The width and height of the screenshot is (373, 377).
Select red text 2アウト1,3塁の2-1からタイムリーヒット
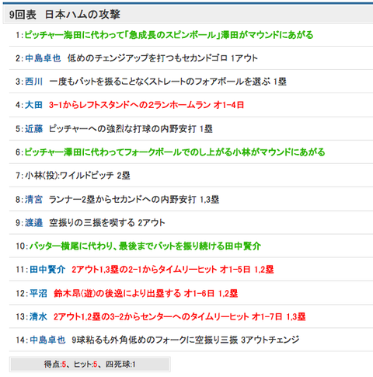[x=144, y=270]
